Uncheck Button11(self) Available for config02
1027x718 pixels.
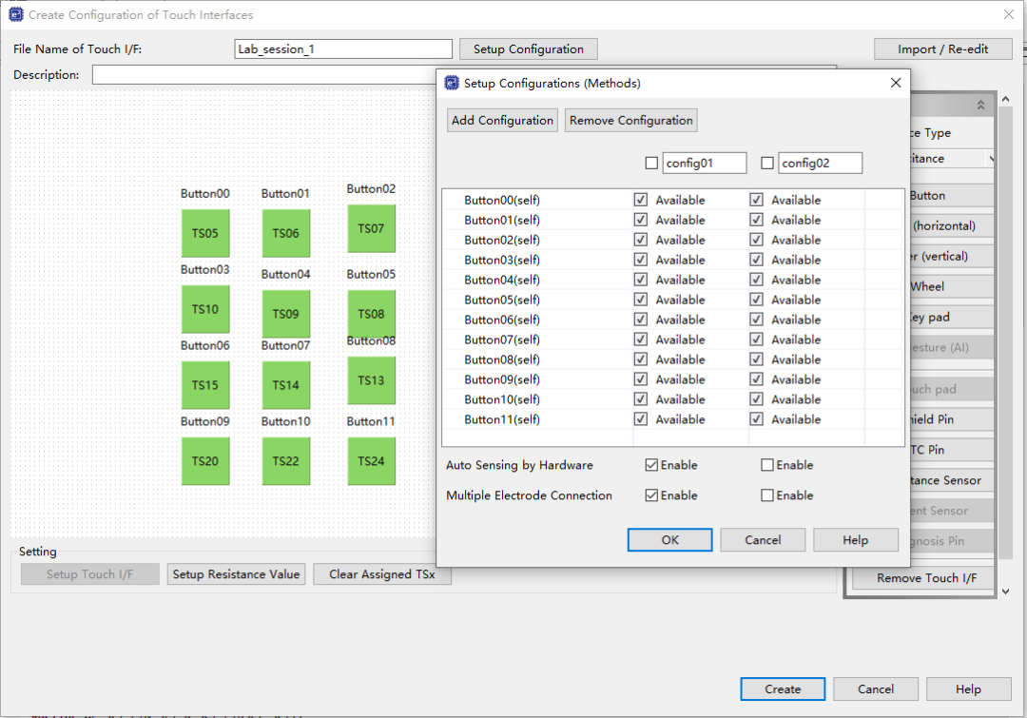click(x=757, y=419)
